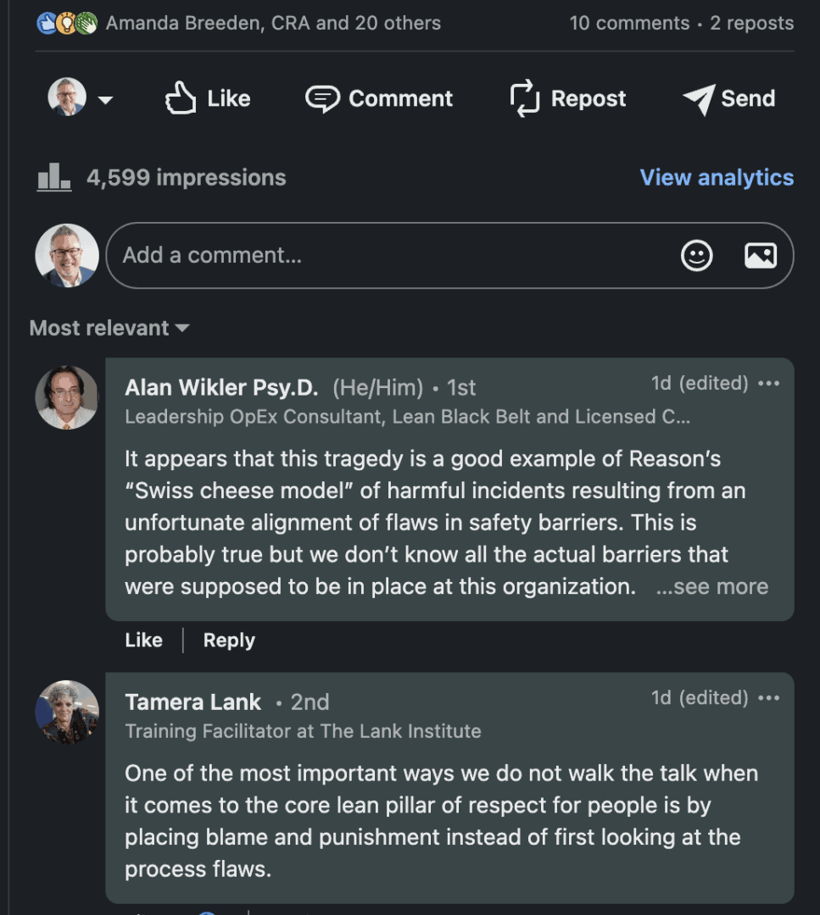Click the impressions bar chart icon
This screenshot has width=820, height=915.
click(x=54, y=177)
